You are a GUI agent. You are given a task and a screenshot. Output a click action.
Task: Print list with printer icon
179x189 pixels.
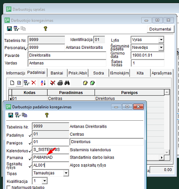pyautogui.click(x=60, y=83)
